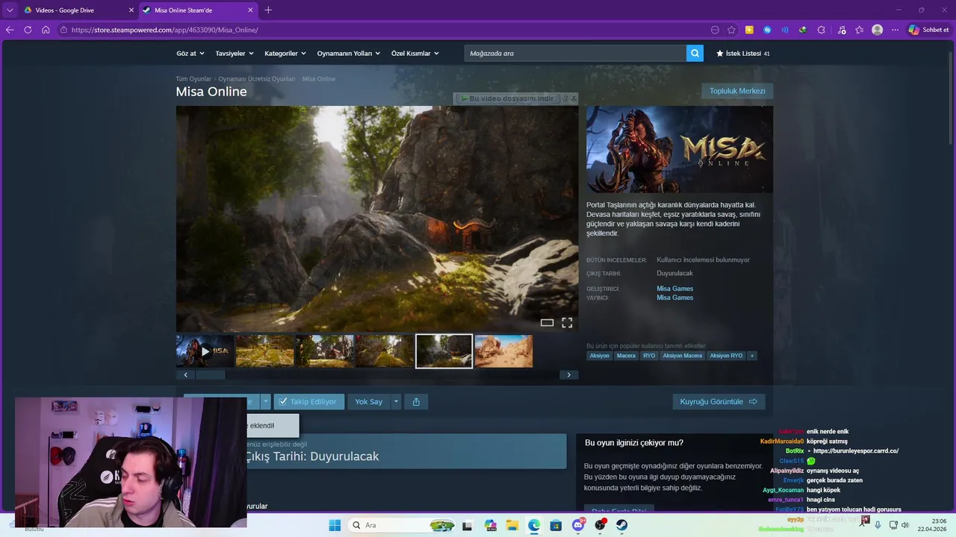Select the desert canyon screenshot thumbnail

click(504, 351)
